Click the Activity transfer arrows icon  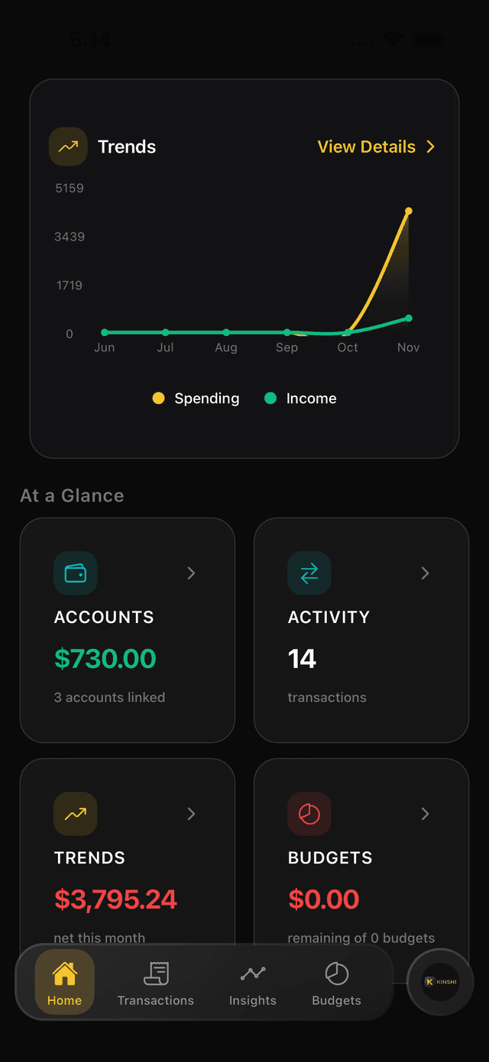coord(309,573)
